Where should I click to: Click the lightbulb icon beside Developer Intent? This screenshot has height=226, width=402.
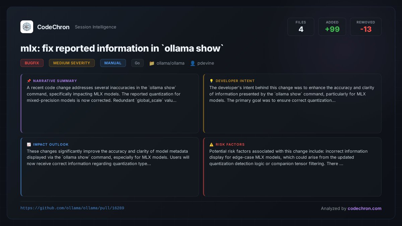tap(211, 81)
